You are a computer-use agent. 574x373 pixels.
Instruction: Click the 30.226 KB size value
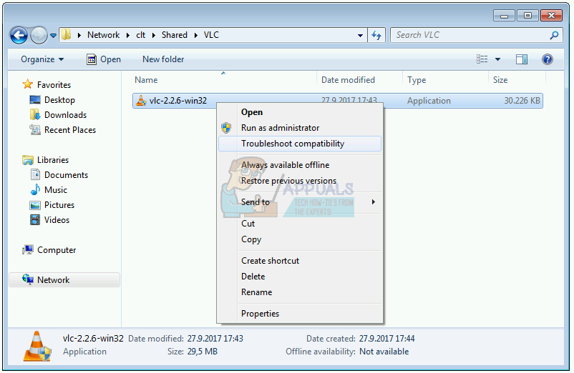(x=522, y=101)
